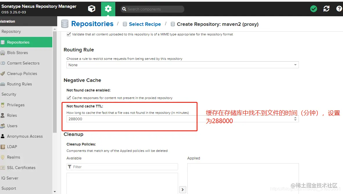Click the Select Recipe breadcrumb icon
Image resolution: width=343 pixels, height=194 pixels.
pos(125,24)
